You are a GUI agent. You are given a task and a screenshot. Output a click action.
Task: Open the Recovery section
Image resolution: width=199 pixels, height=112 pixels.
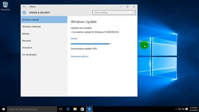pyautogui.click(x=44, y=41)
